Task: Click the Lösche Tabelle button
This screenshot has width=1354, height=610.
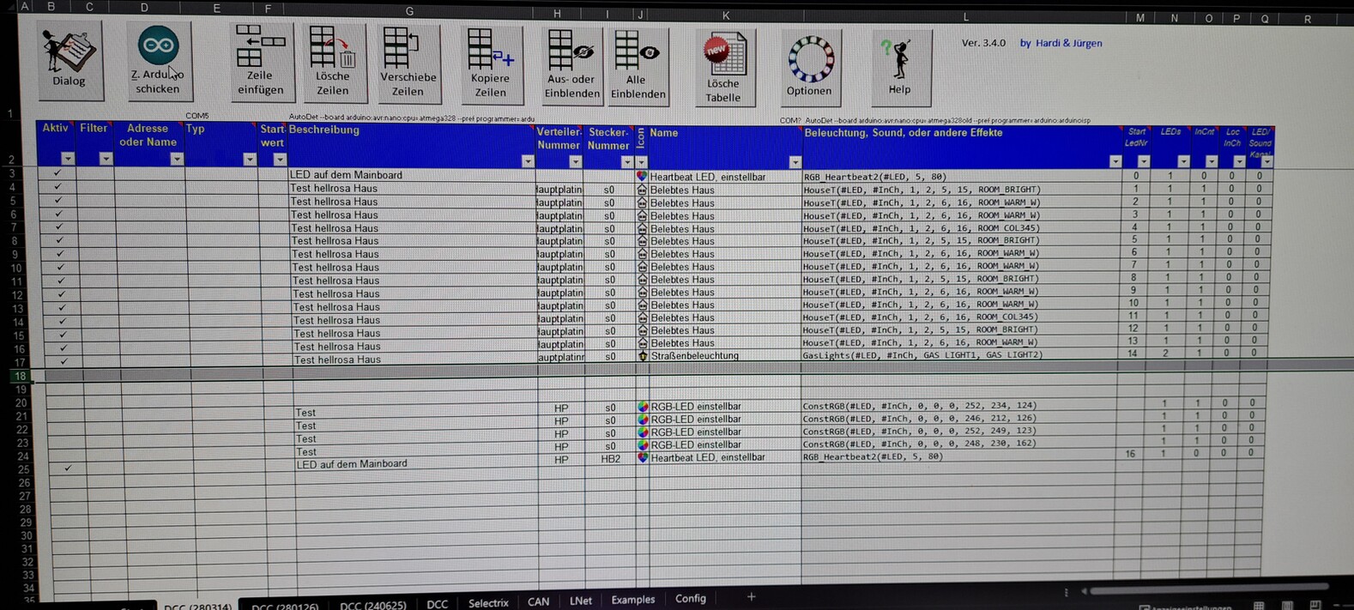Action: [724, 68]
